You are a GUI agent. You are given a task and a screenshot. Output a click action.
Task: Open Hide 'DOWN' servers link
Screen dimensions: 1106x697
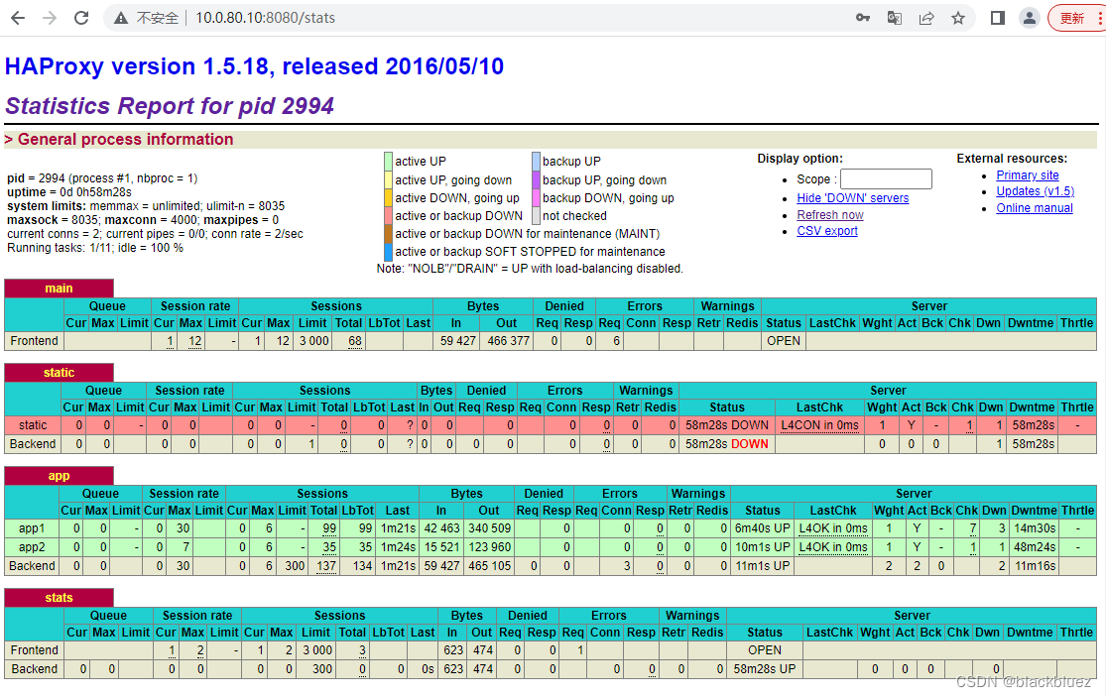pyautogui.click(x=853, y=198)
